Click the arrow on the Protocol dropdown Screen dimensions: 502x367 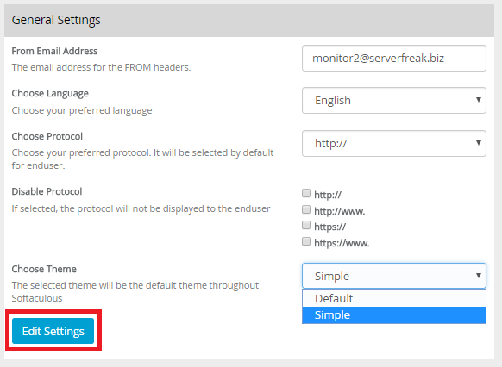[x=479, y=143]
